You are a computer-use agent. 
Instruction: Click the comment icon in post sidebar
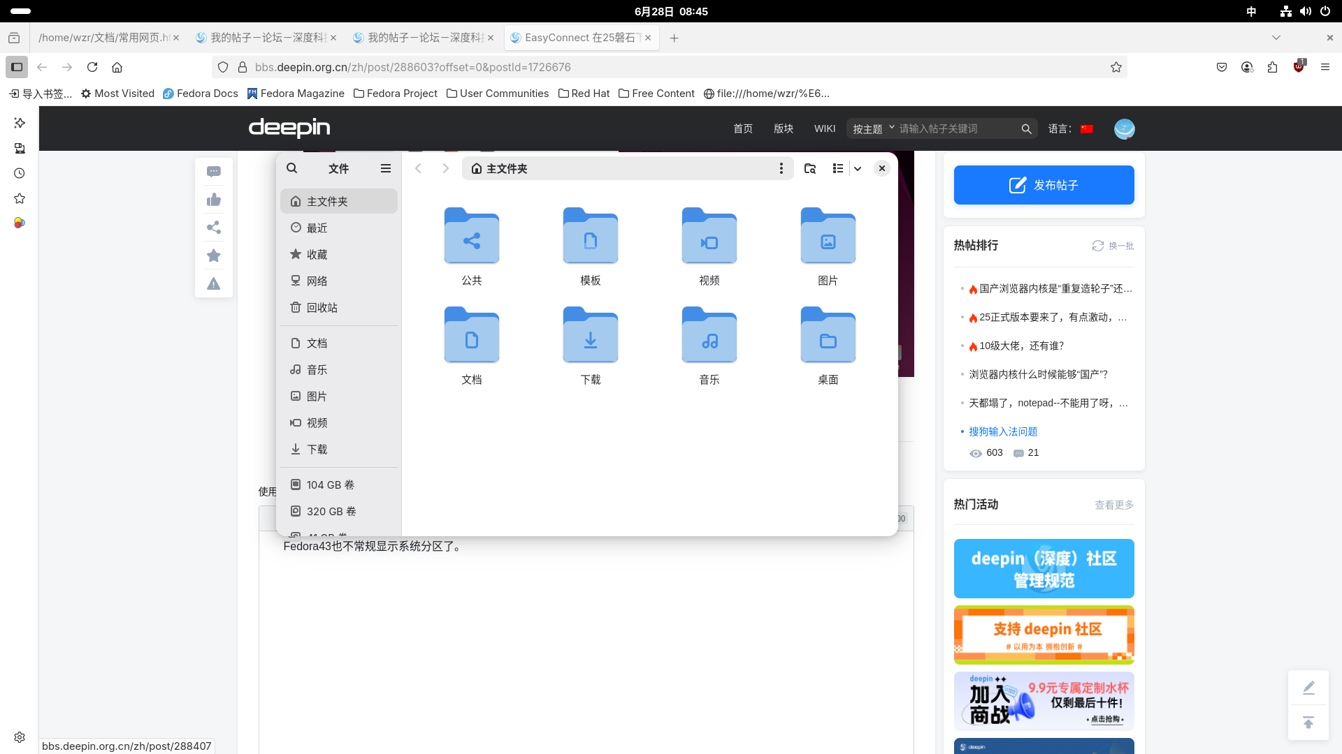(214, 172)
